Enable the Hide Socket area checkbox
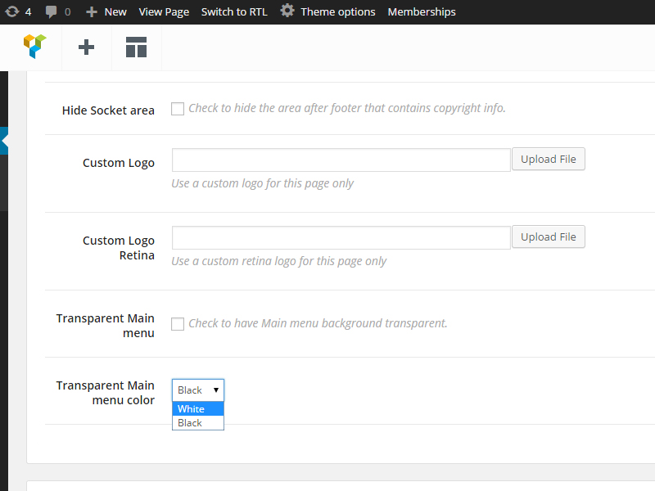Screen dimensions: 655x491 tap(178, 109)
